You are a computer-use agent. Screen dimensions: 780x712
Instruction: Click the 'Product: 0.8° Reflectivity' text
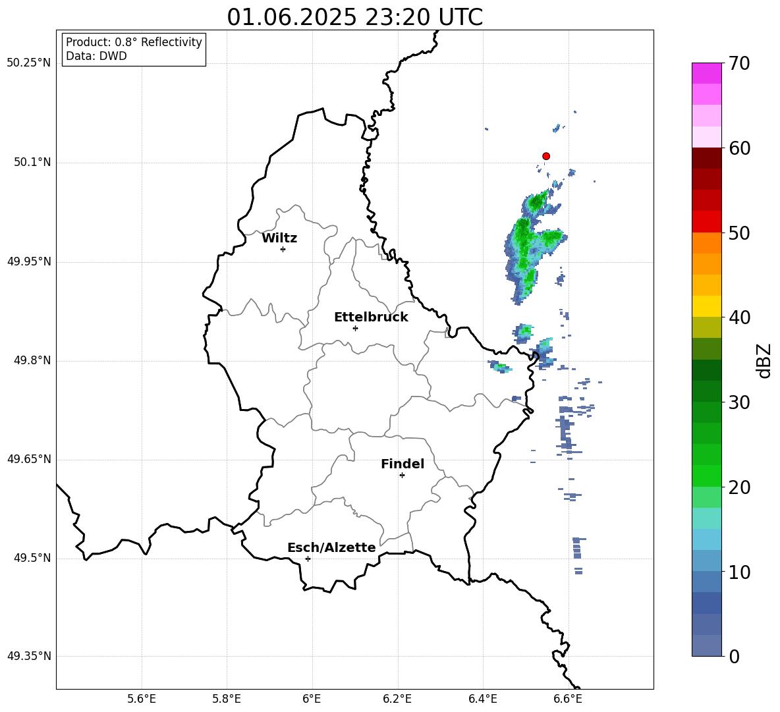pyautogui.click(x=134, y=41)
